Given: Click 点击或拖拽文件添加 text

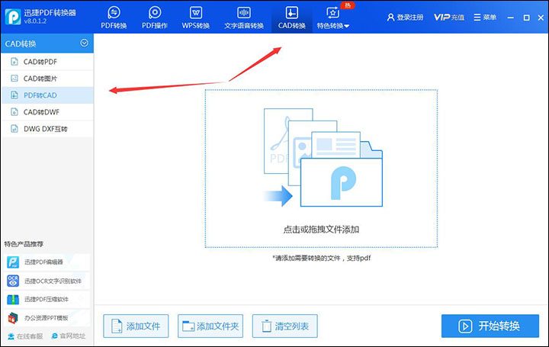Looking at the screenshot, I should click(x=321, y=230).
